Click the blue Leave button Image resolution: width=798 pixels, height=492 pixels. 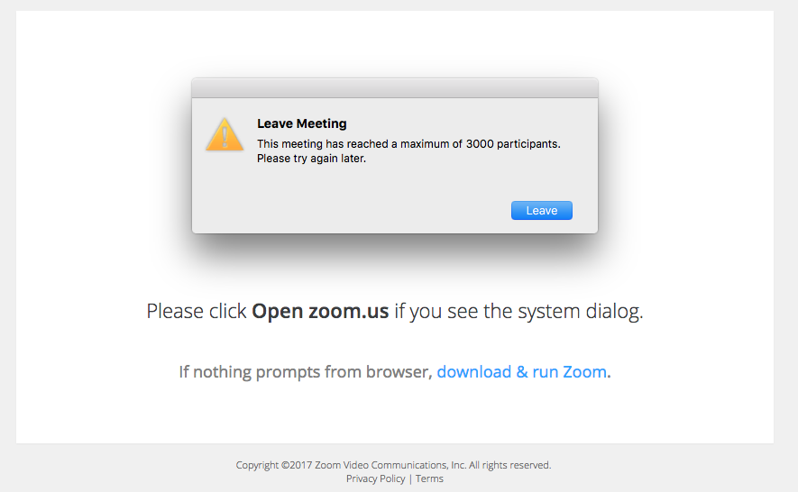coord(542,210)
